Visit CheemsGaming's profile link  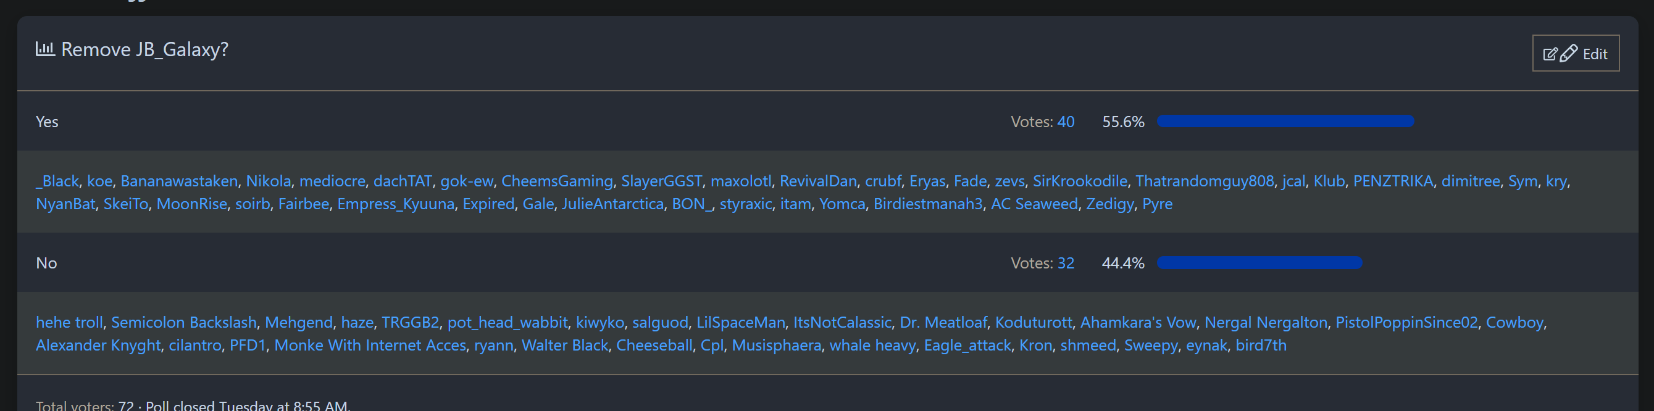[557, 181]
